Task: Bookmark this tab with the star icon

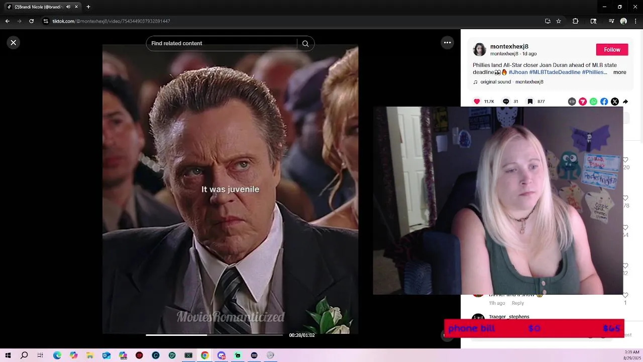Action: pos(559,21)
